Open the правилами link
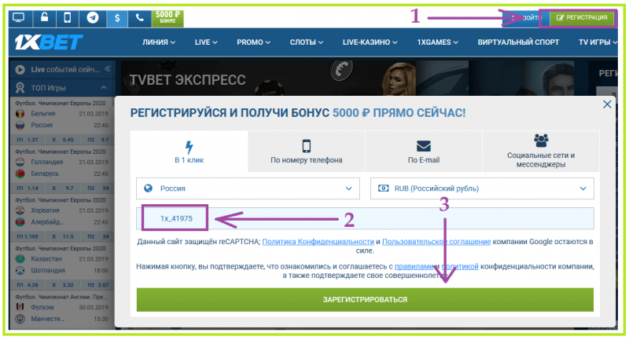This screenshot has height=340, width=629. click(x=414, y=266)
